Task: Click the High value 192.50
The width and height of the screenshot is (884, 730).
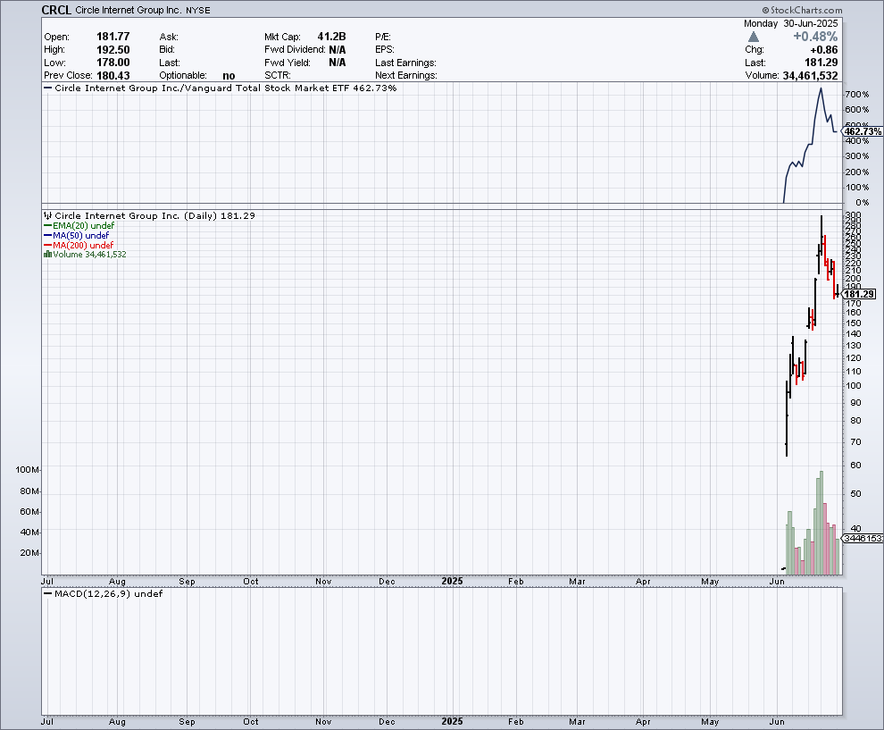Action: 113,50
